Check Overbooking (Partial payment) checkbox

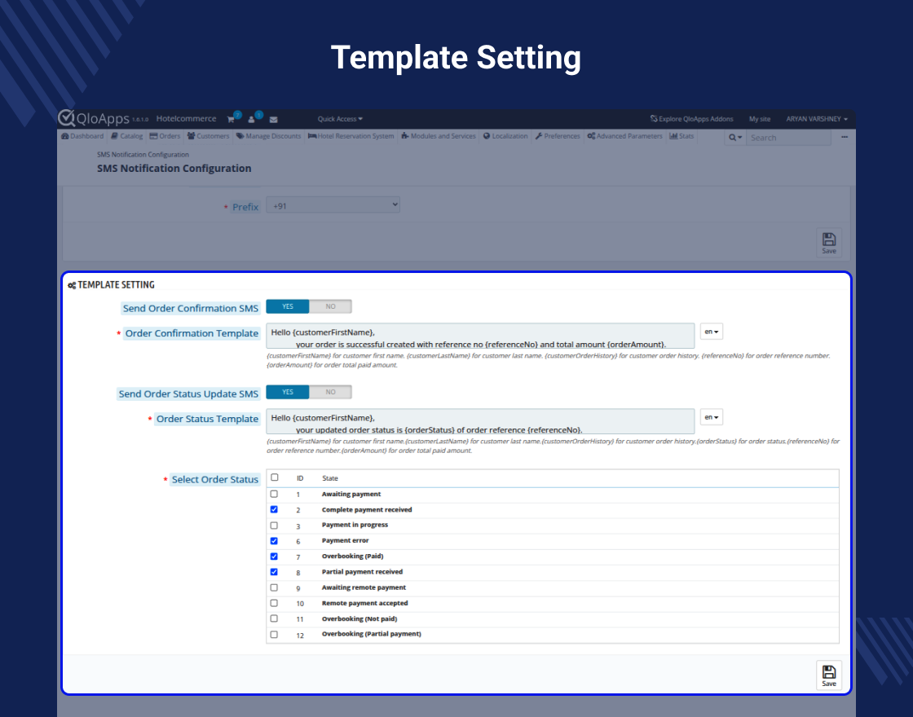click(x=274, y=635)
